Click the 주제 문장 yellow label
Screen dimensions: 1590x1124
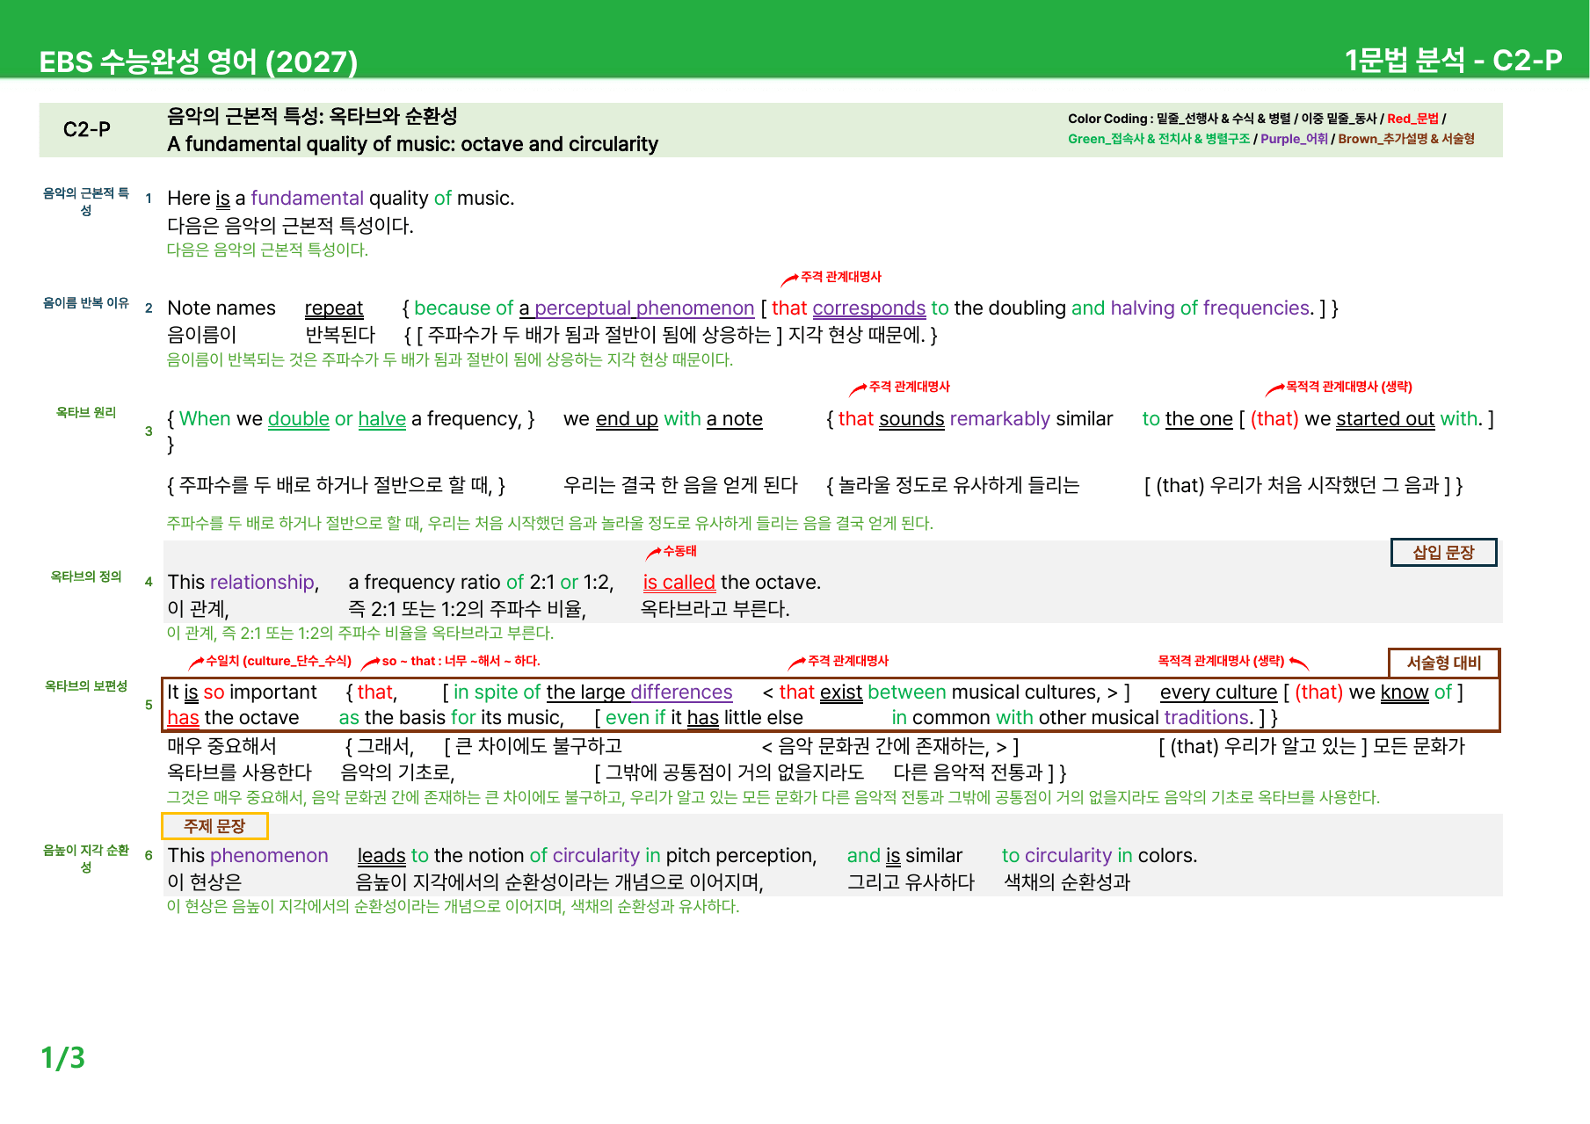[x=214, y=826]
